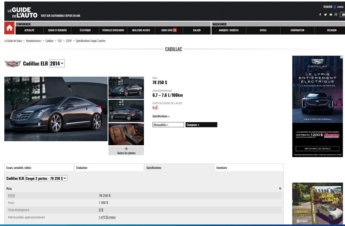Close ad via AdChoices corner icon
The image size is (345, 226).
(x=341, y=57)
